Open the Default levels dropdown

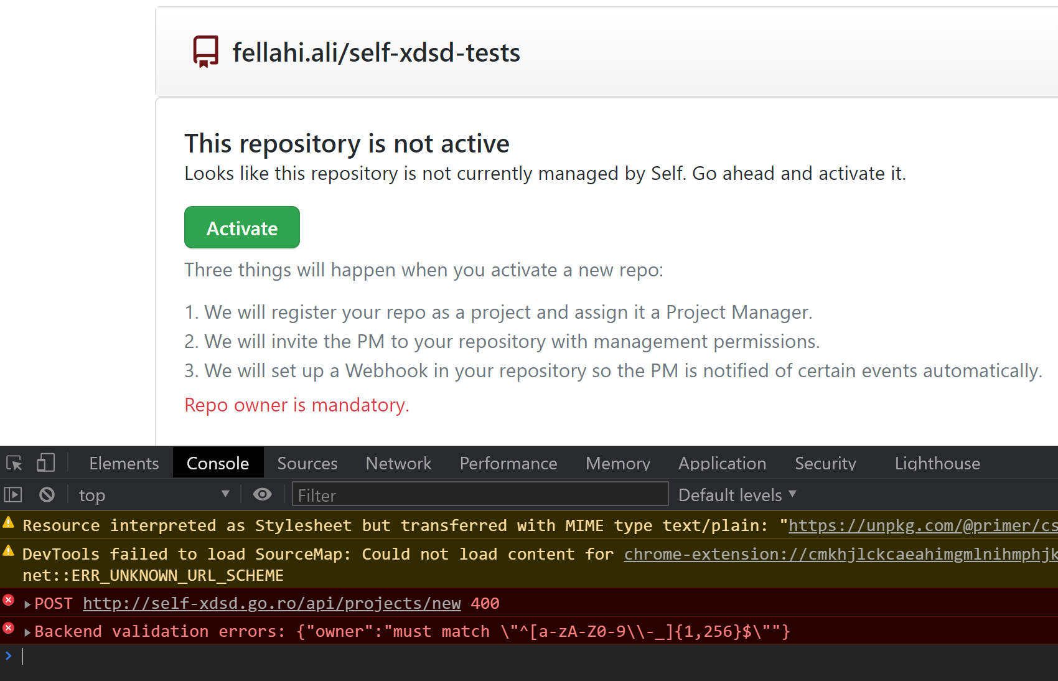coord(736,494)
